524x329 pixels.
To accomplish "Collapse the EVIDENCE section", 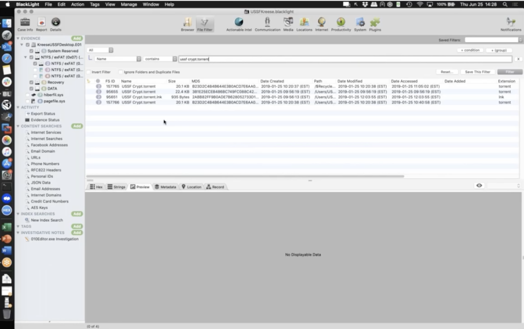I will [18, 38].
